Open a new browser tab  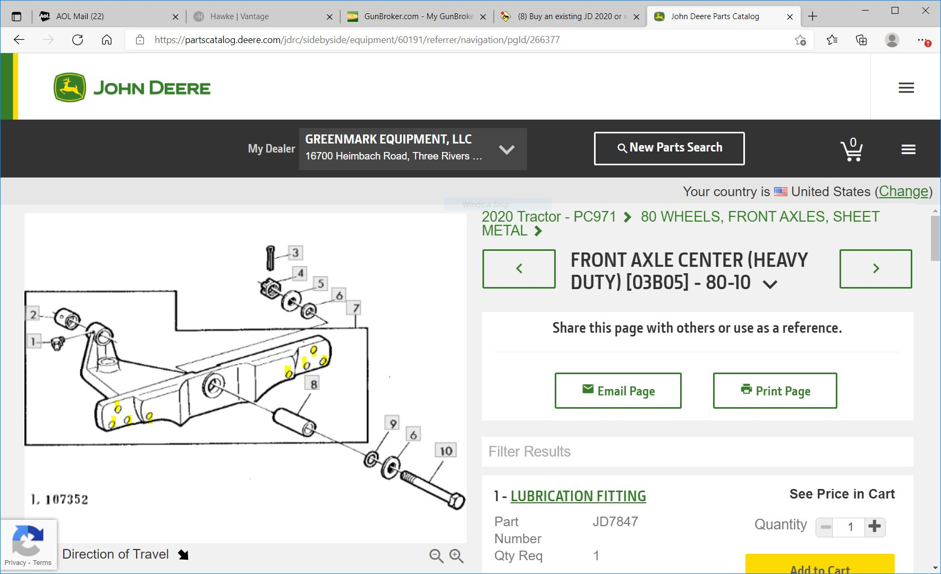point(812,16)
